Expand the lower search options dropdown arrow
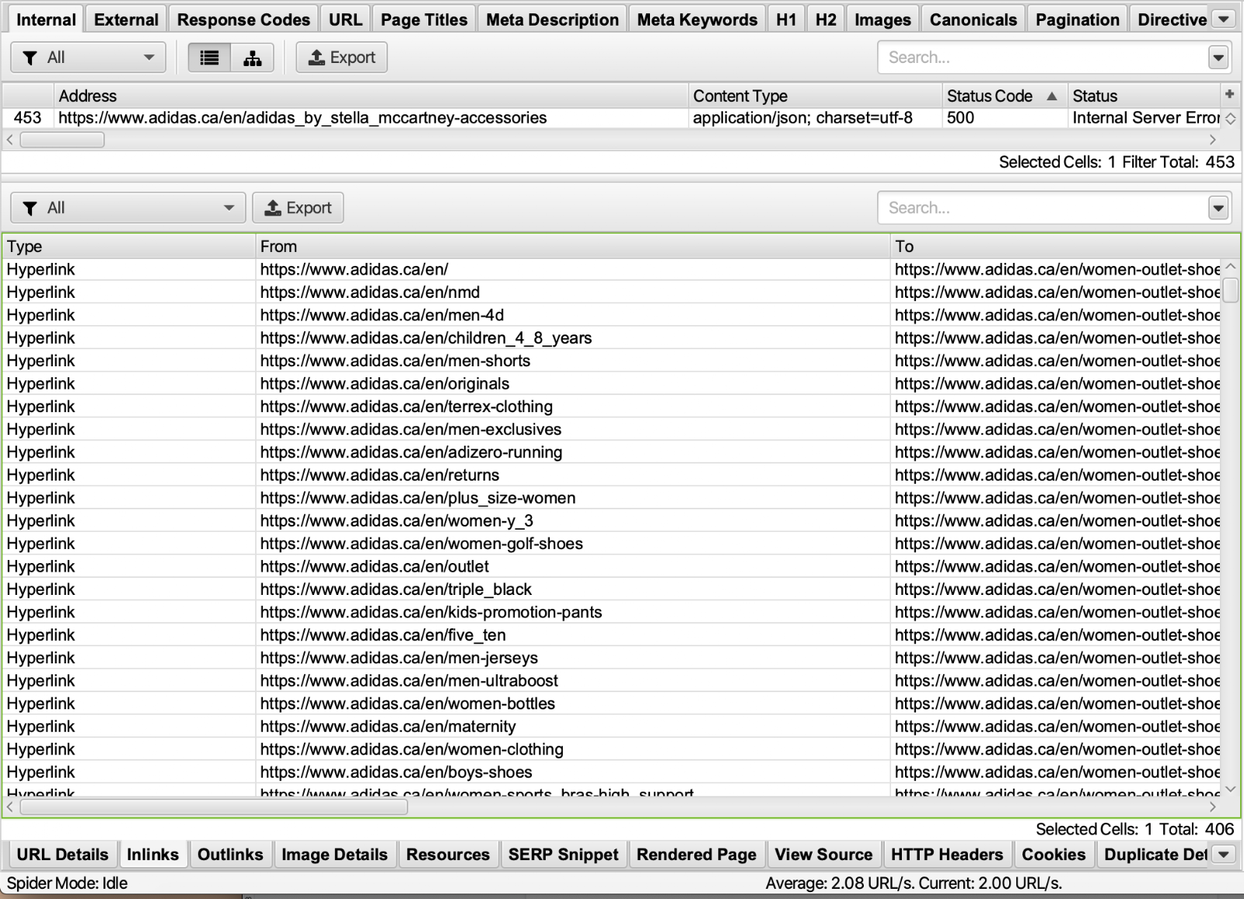This screenshot has width=1244, height=899. coord(1218,208)
